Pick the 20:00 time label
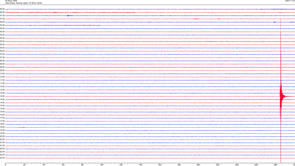The width and height of the screenshot is (295, 166). 2,136
